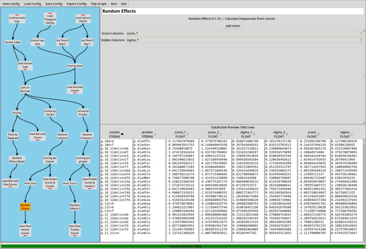
Task: Click the settings panel vertical scrollbar
Action: (x=364, y=77)
